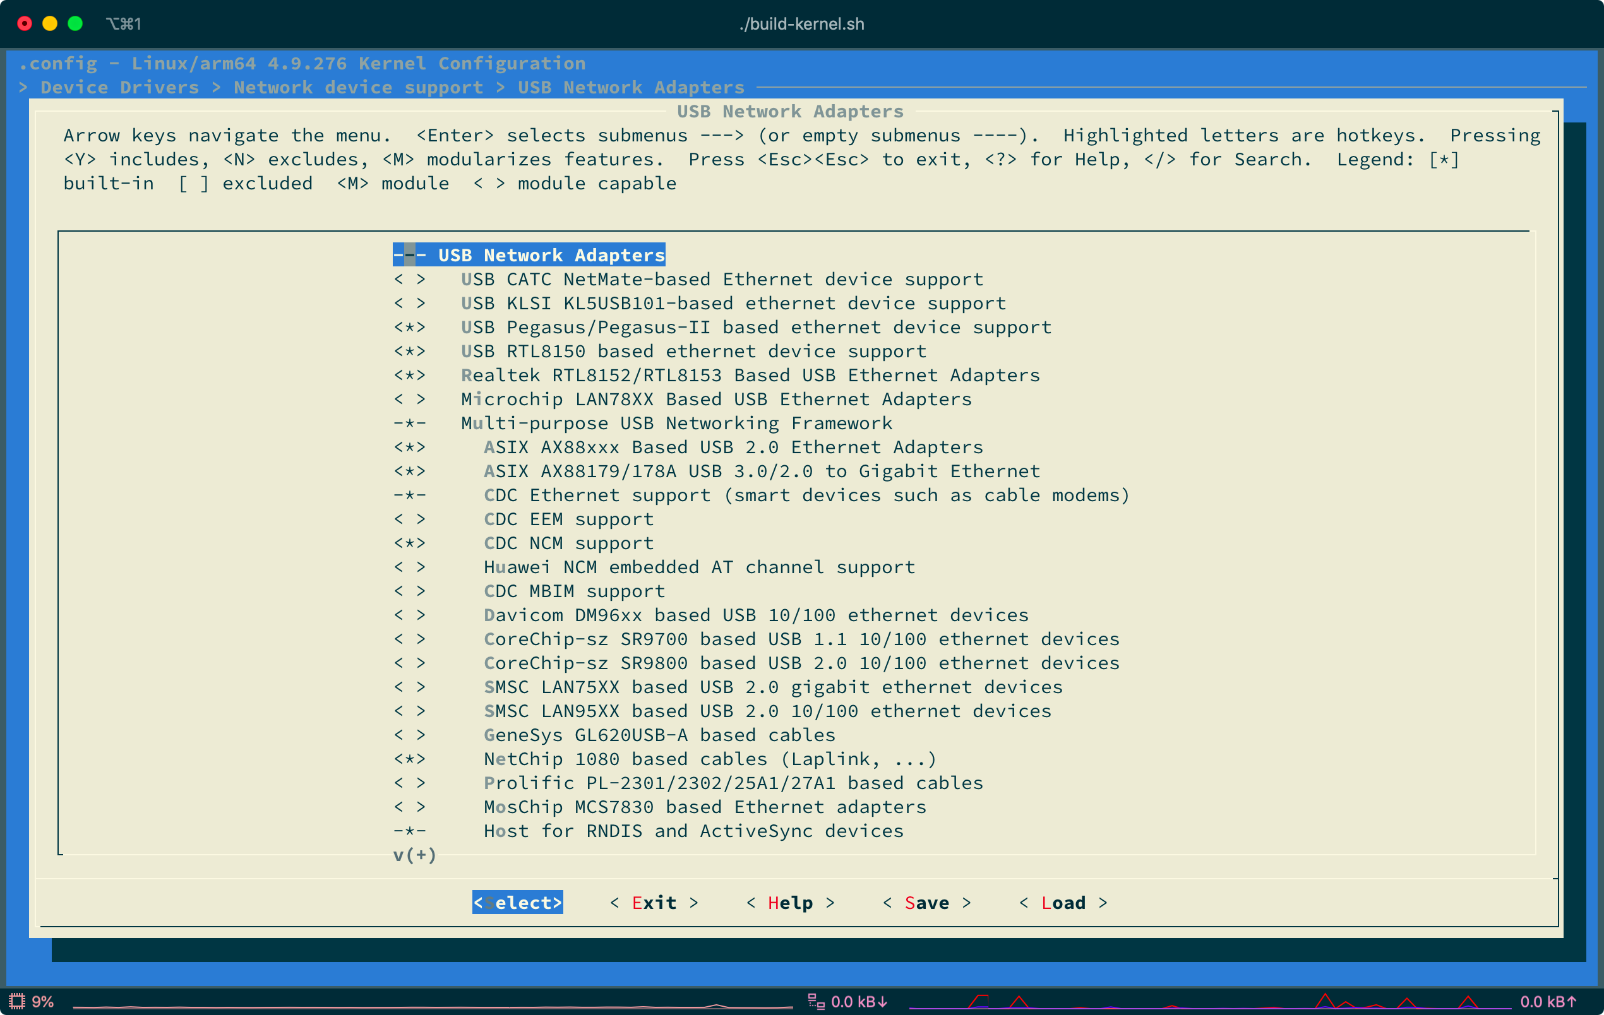Click the ⌥⌘1 window tab shortcut label
Viewport: 1604px width, 1015px height.
pyautogui.click(x=124, y=24)
